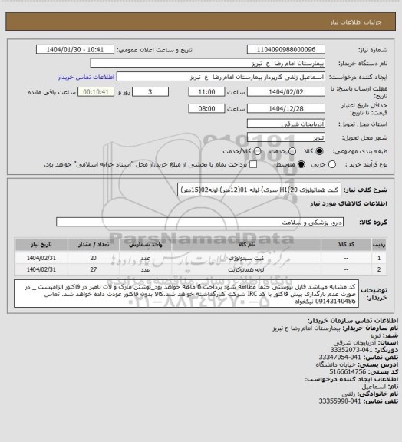Screen dimensions: 402x442
Task: Click the announcement date field 1404/01/30 - 10:41
Action: coord(75,49)
